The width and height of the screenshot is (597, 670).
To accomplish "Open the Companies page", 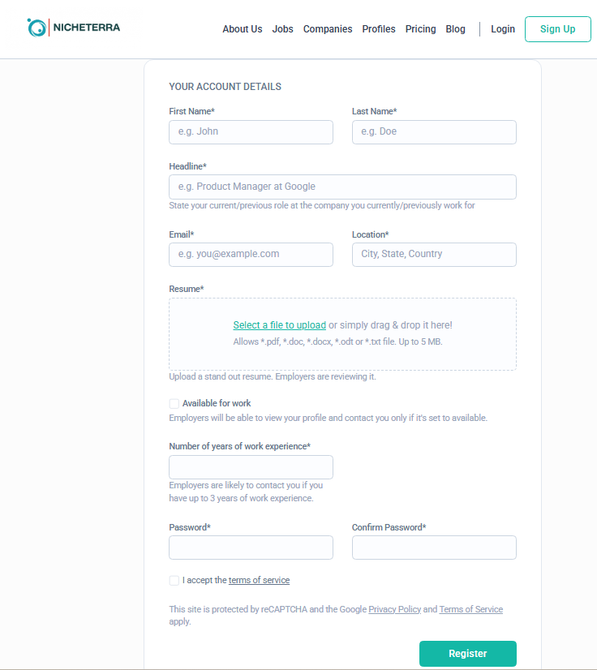I will point(328,29).
